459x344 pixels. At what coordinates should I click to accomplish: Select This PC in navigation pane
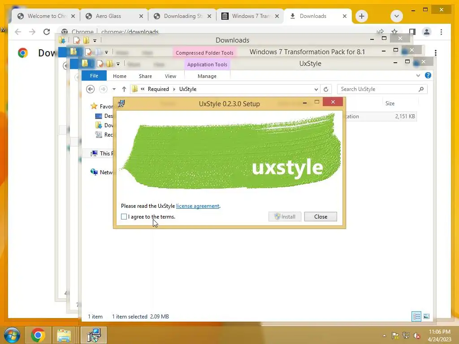[x=101, y=153]
